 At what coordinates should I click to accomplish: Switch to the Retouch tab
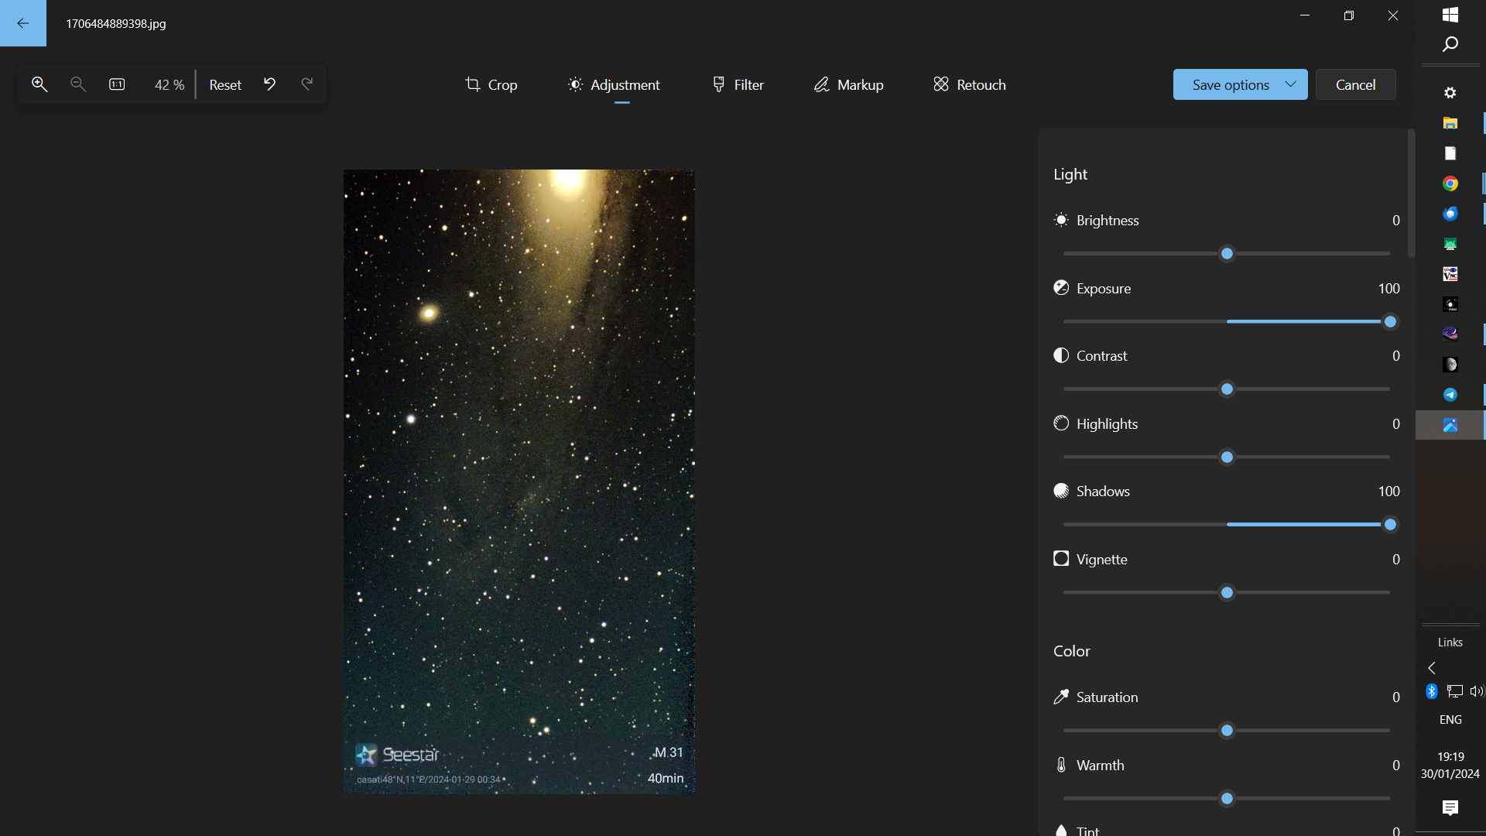coord(970,84)
